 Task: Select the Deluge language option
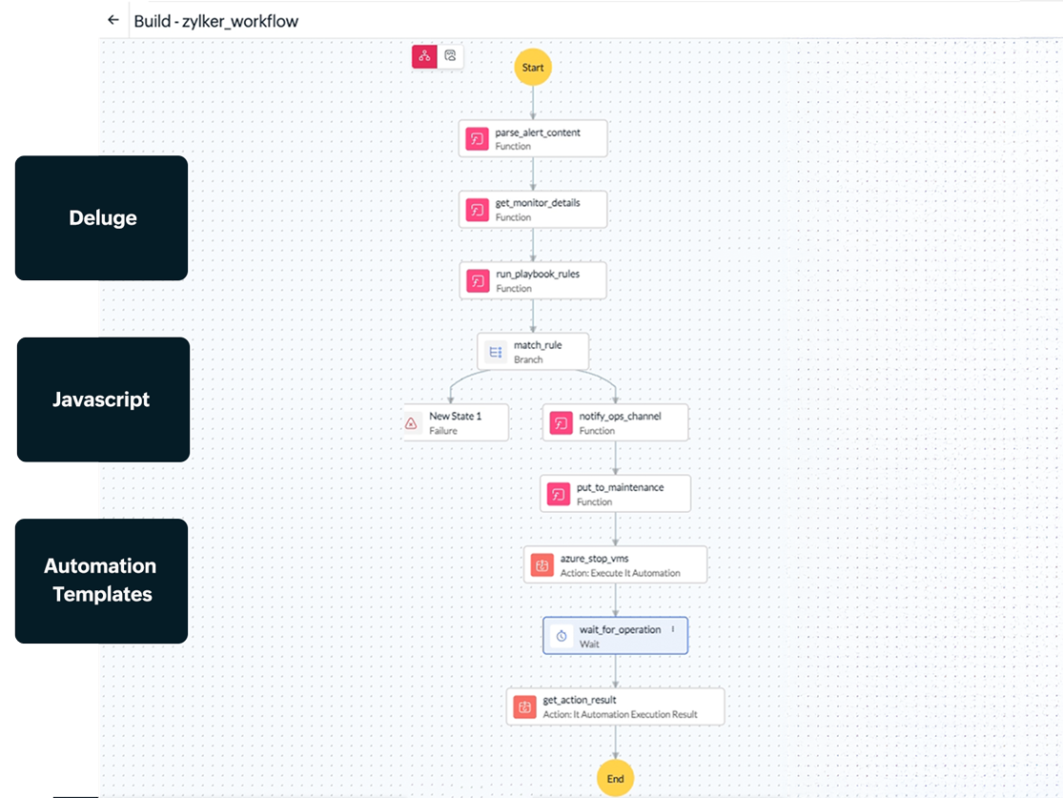click(x=101, y=217)
